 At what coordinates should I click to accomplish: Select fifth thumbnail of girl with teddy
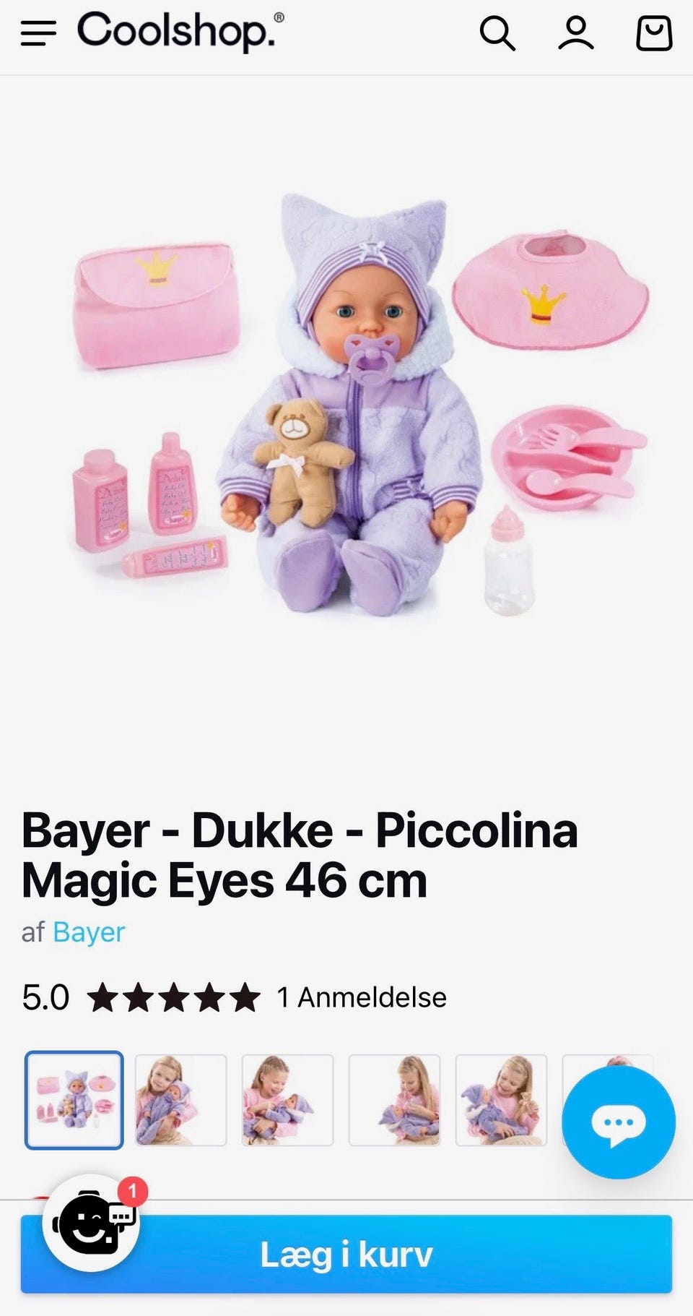pyautogui.click(x=501, y=1100)
